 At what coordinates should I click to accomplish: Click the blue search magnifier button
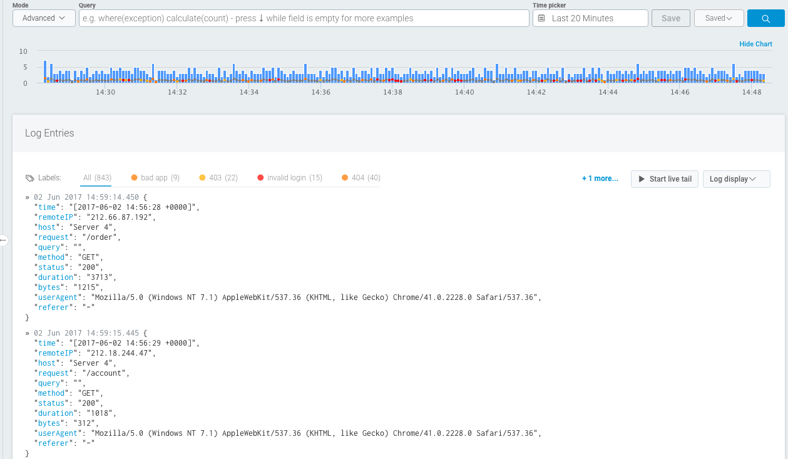click(765, 18)
